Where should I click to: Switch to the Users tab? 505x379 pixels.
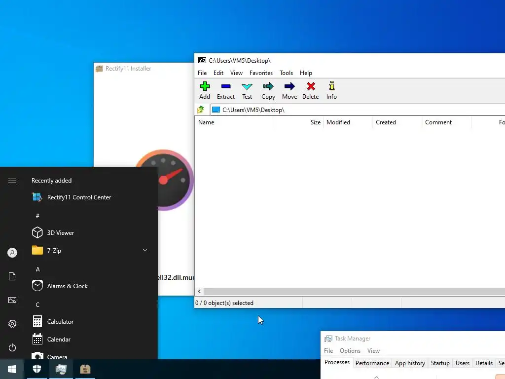[463, 363]
